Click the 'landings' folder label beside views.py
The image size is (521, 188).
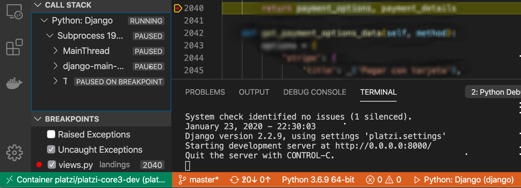click(115, 164)
